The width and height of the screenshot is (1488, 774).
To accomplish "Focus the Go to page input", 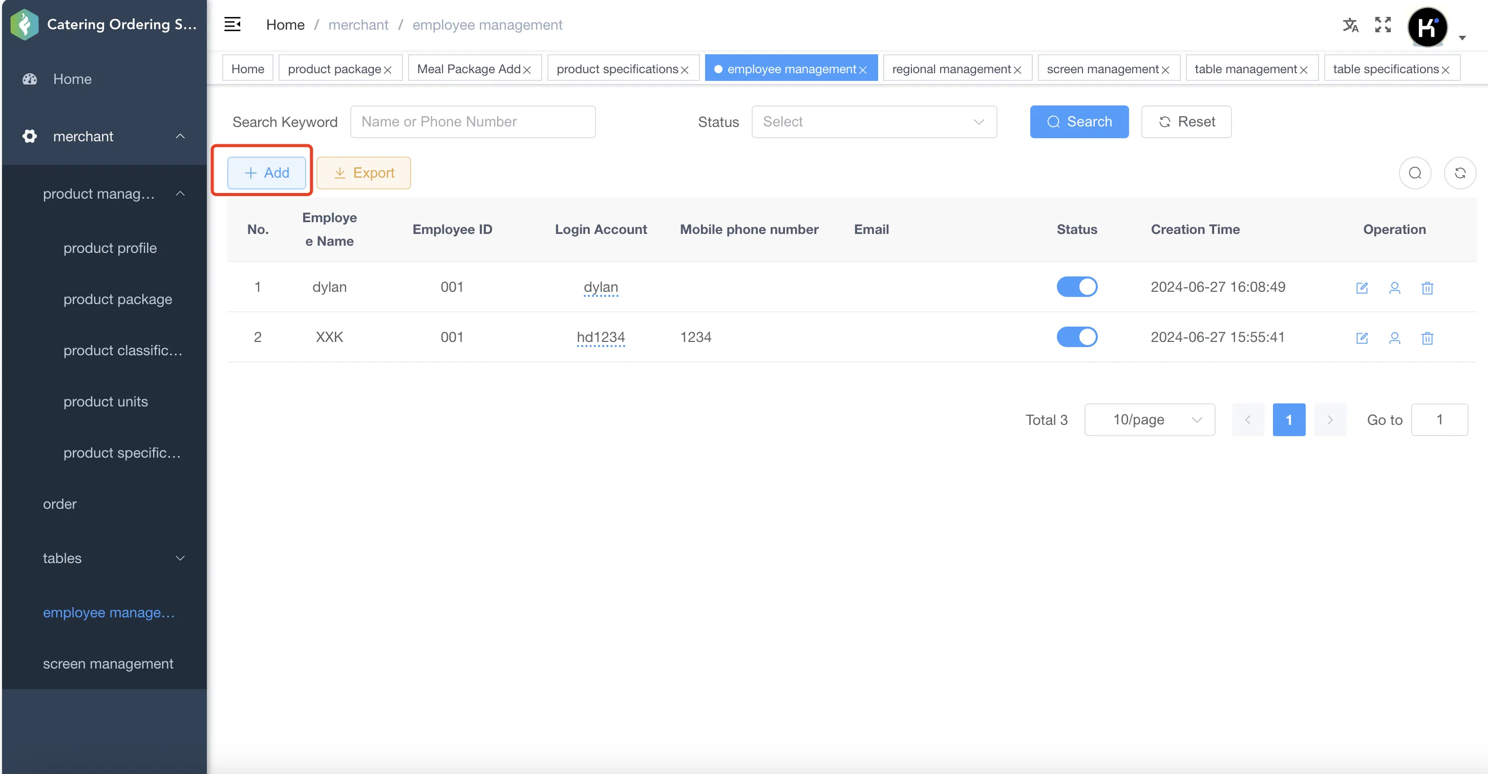I will 1439,420.
